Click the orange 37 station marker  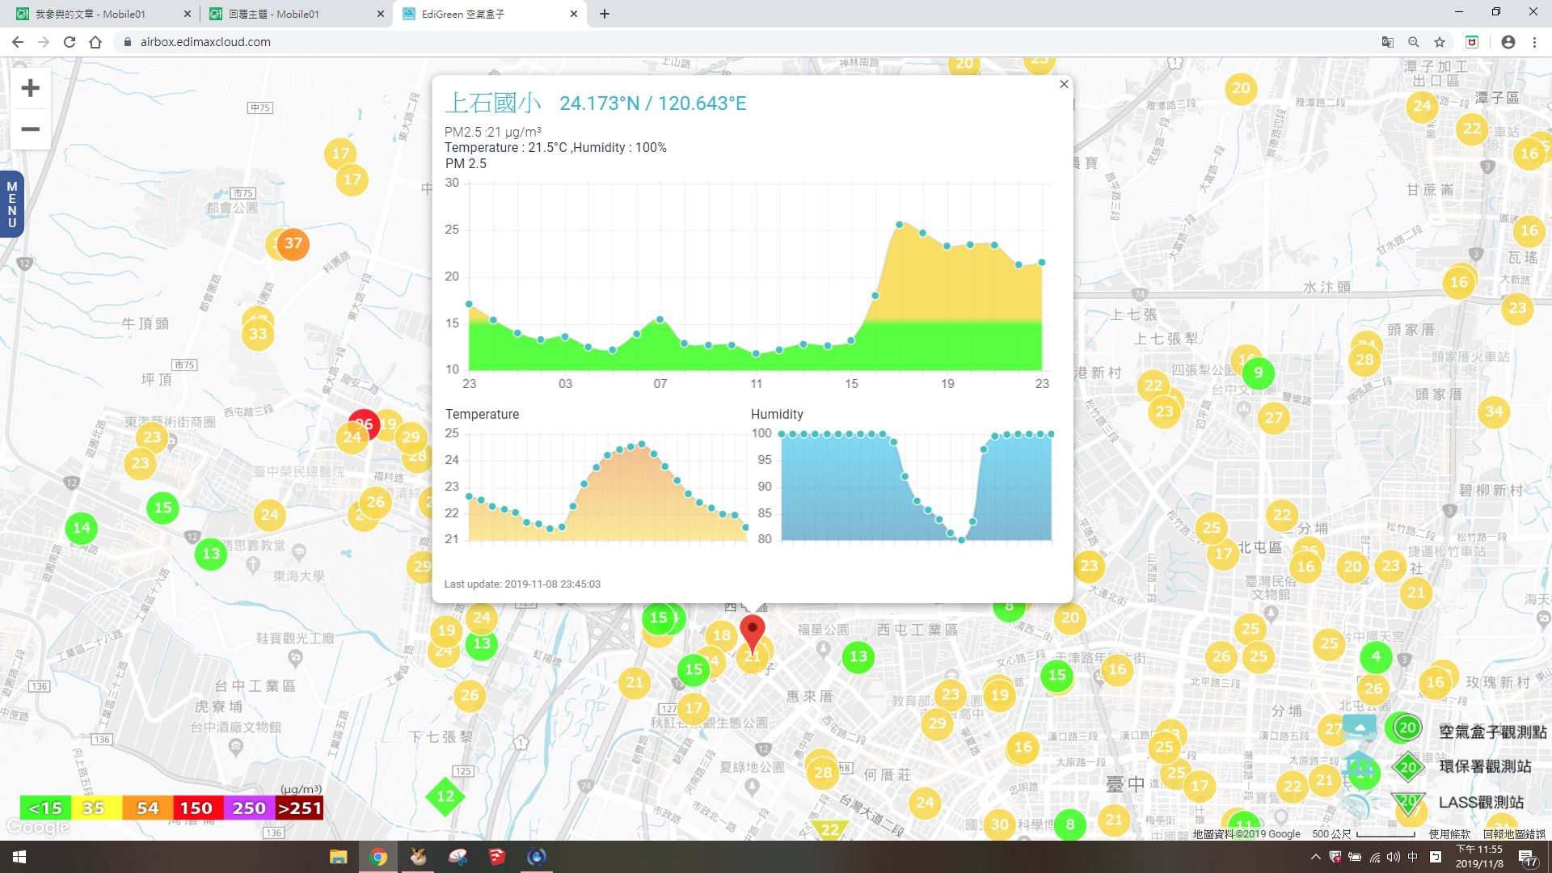[x=293, y=243]
